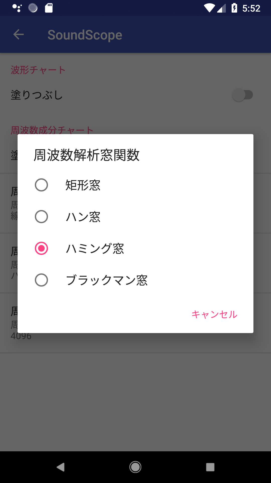
Task: Tap the back arrow in SoundScope header
Action: 18,34
